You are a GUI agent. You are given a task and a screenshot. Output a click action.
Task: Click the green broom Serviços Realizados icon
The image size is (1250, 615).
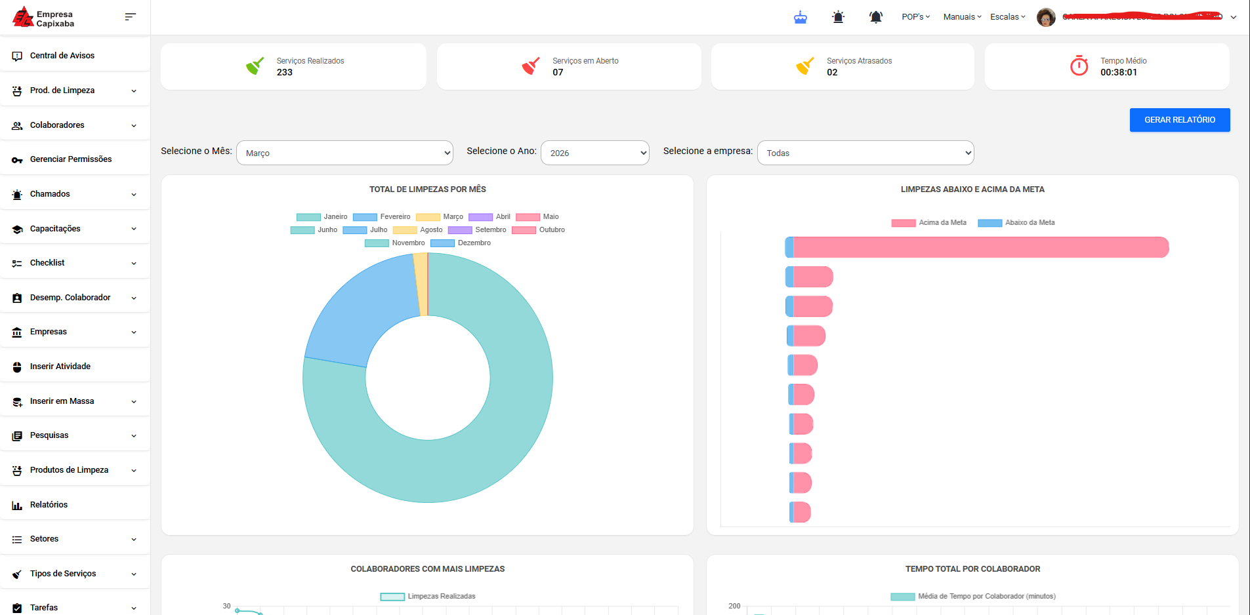pyautogui.click(x=255, y=66)
